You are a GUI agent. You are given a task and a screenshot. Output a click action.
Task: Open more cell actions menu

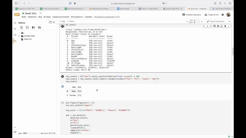(229, 26)
